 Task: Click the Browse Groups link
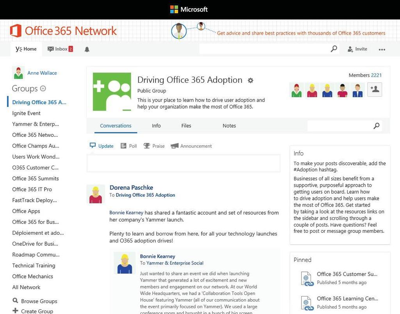click(35, 301)
